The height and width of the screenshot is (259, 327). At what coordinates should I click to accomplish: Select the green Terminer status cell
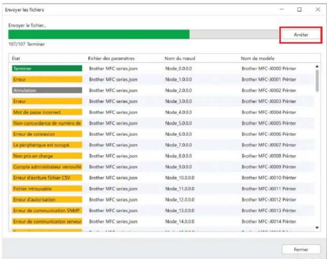47,69
